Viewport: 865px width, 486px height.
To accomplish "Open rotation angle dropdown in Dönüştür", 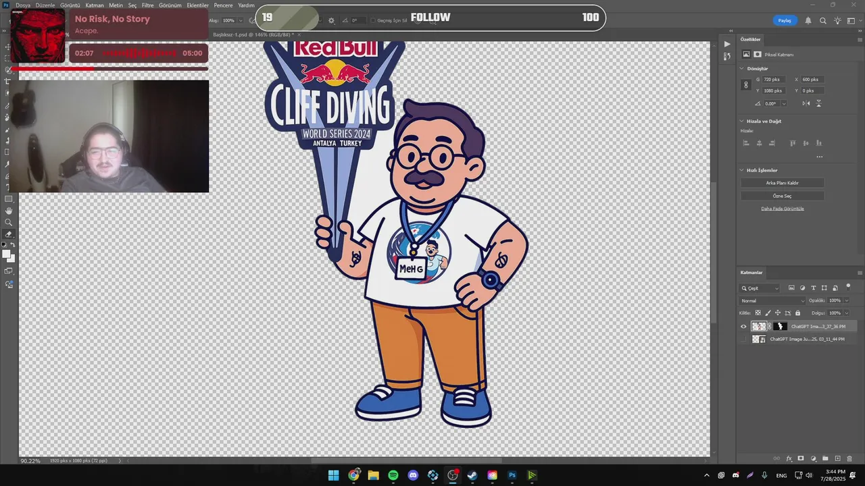I will click(784, 103).
